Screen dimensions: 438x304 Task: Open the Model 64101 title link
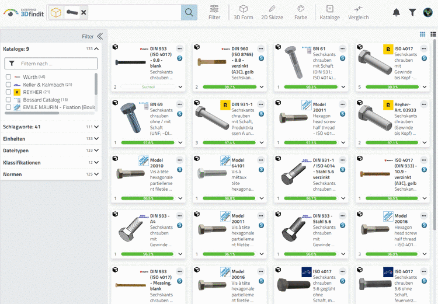[x=238, y=163]
